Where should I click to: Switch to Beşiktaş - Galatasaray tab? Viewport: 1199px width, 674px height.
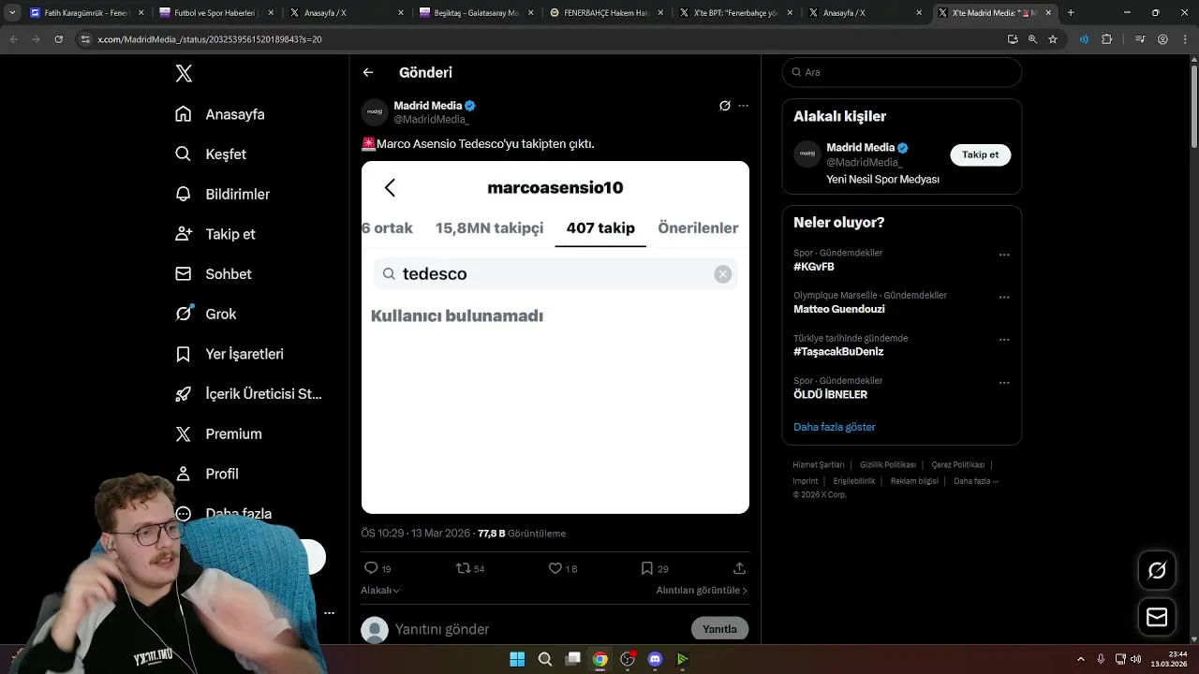[x=478, y=13]
